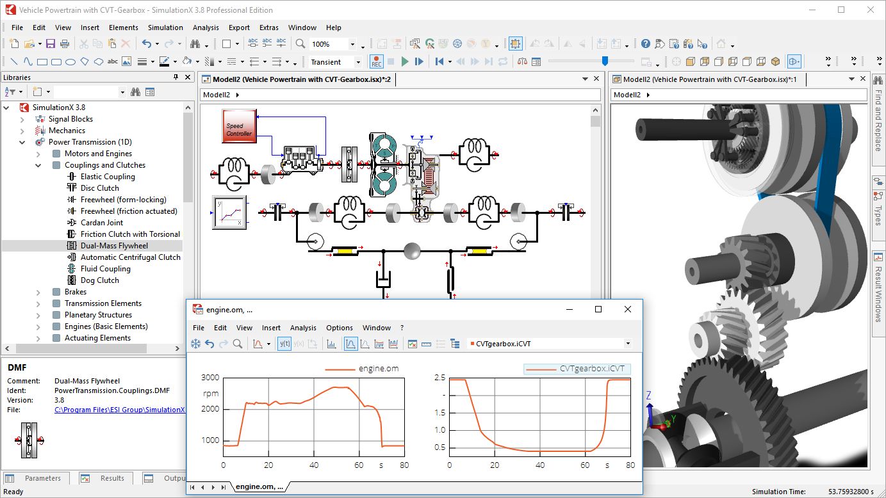
Task: Click the magnifier icon in result window toolbar
Action: pyautogui.click(x=238, y=344)
